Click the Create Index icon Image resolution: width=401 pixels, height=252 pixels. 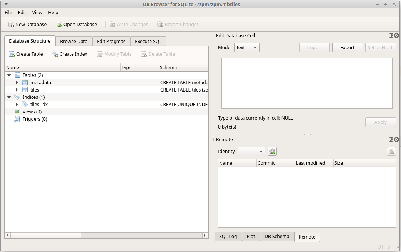coord(55,54)
